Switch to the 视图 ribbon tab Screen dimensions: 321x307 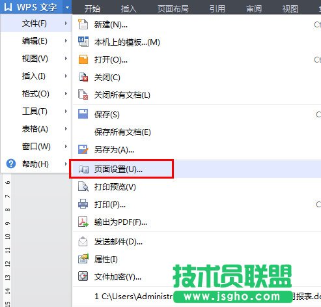290,8
